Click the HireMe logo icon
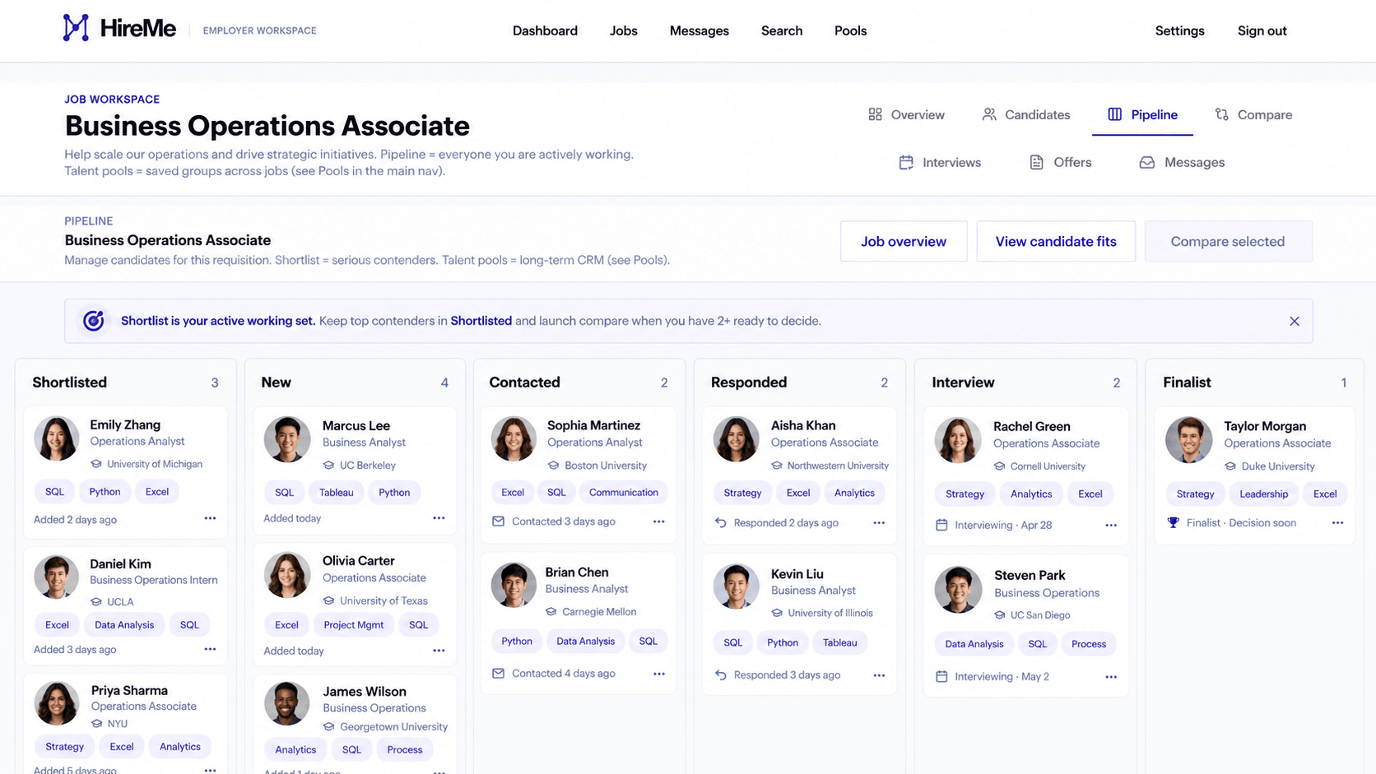 coord(76,29)
